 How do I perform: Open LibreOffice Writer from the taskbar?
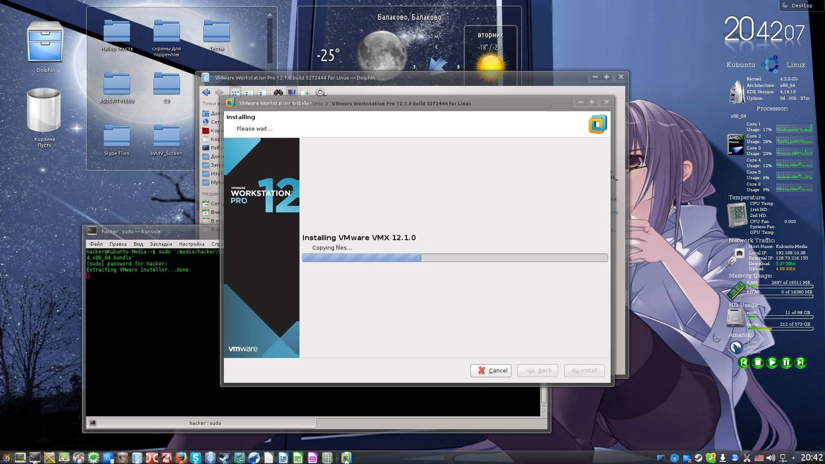point(283,458)
